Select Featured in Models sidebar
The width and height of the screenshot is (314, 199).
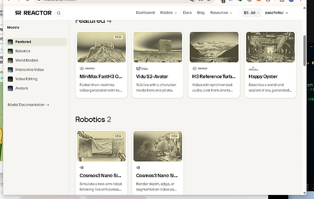[36, 42]
